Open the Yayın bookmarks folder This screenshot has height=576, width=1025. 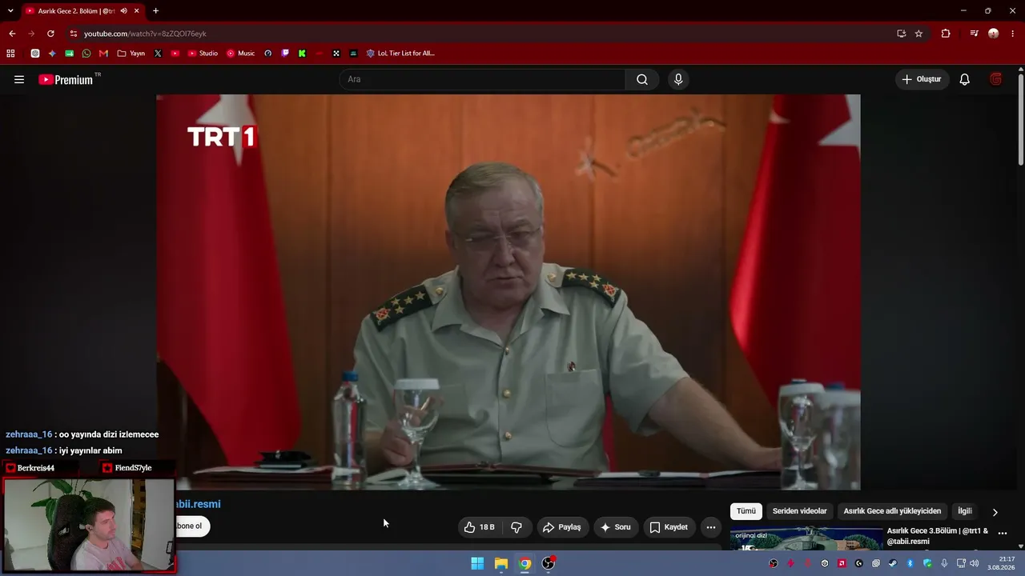click(131, 54)
